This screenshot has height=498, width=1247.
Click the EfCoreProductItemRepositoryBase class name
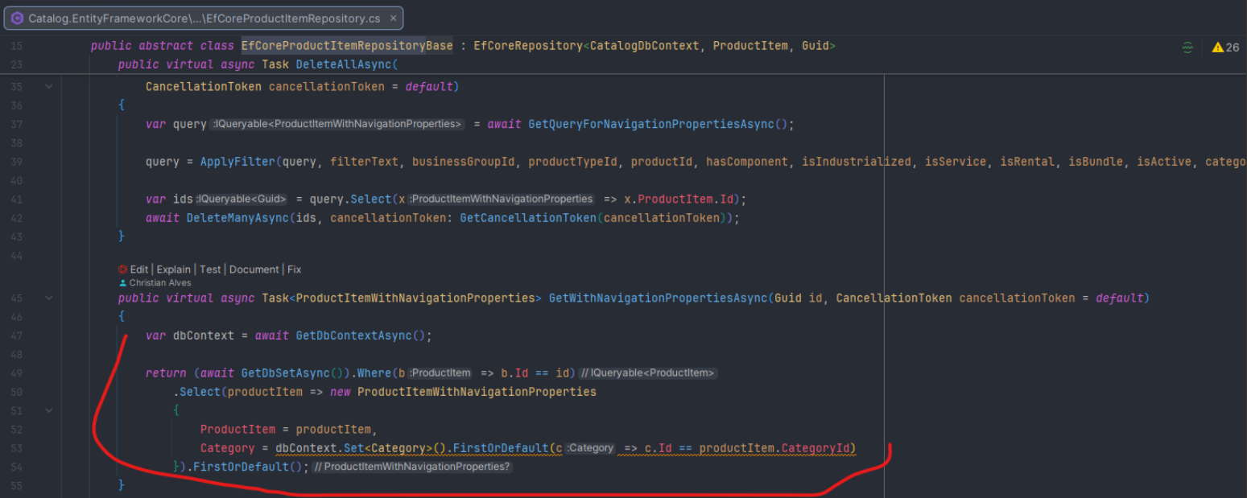(x=347, y=46)
